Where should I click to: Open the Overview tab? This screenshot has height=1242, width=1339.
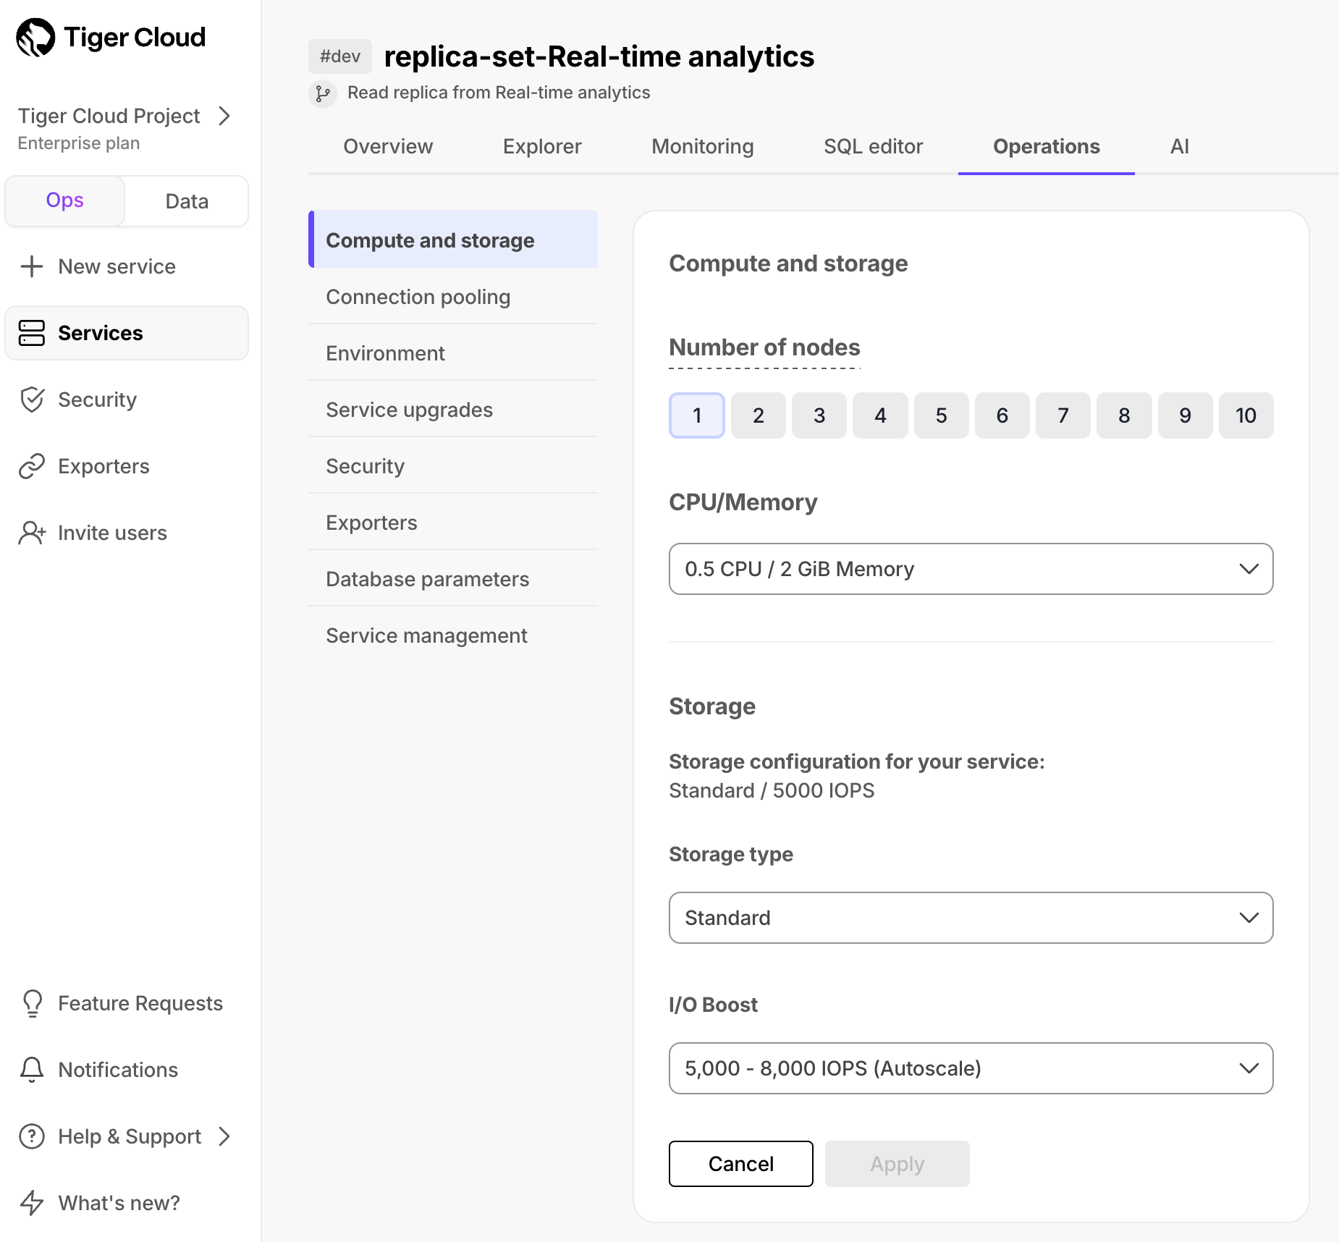point(388,146)
